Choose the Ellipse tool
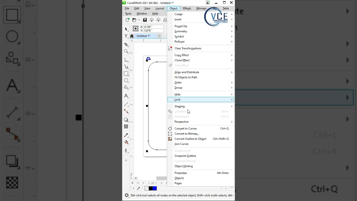The width and height of the screenshot is (357, 201). (126, 80)
